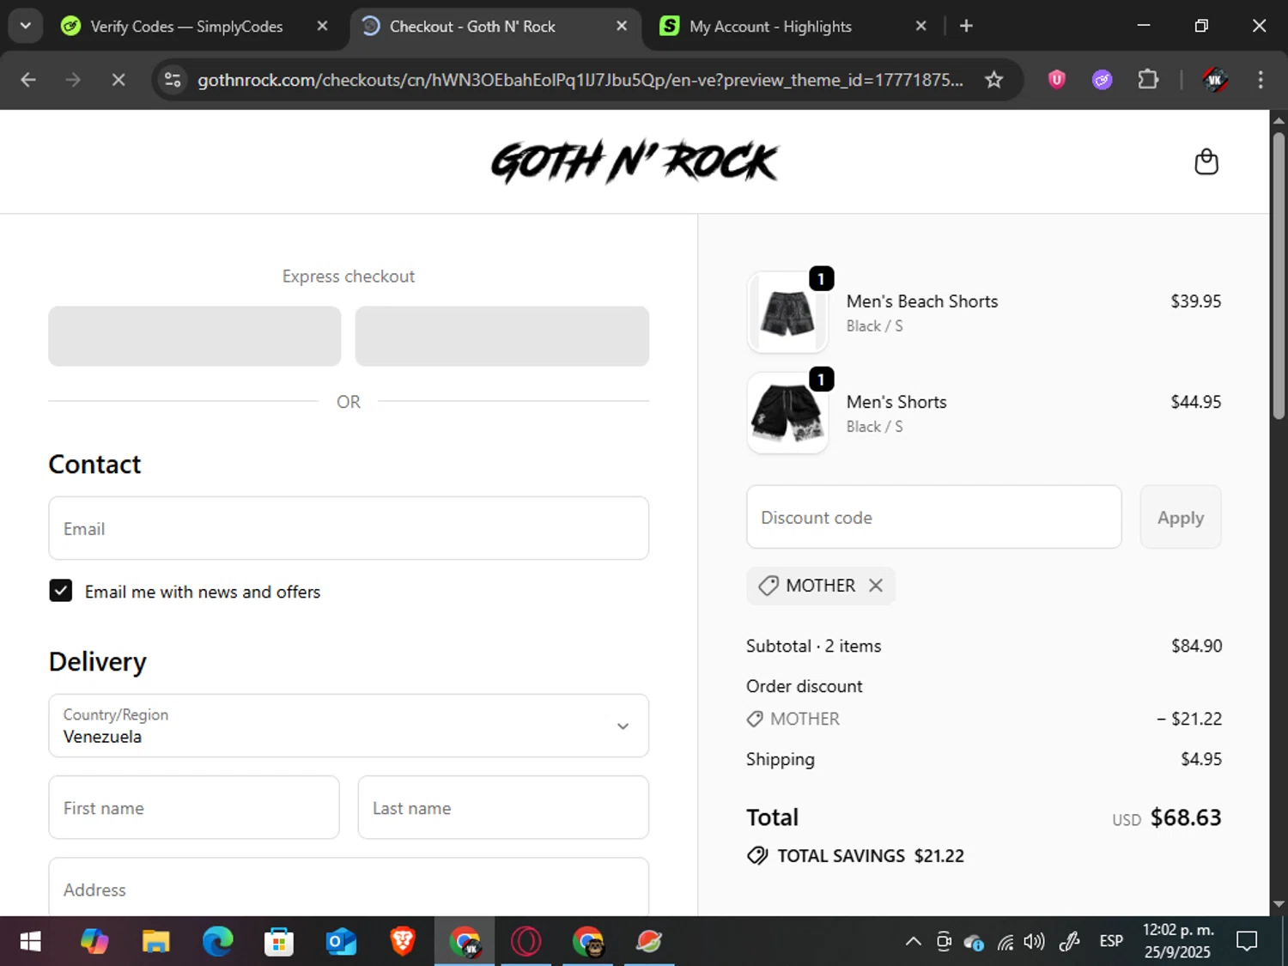Open Microsoft Store from the taskbar
Screen dimensions: 1288x966
pyautogui.click(x=279, y=941)
